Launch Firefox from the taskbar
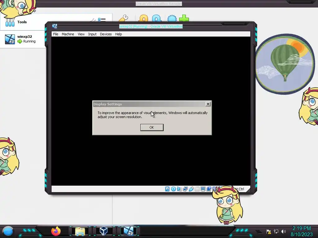This screenshot has width=318, height=238. coord(56,231)
